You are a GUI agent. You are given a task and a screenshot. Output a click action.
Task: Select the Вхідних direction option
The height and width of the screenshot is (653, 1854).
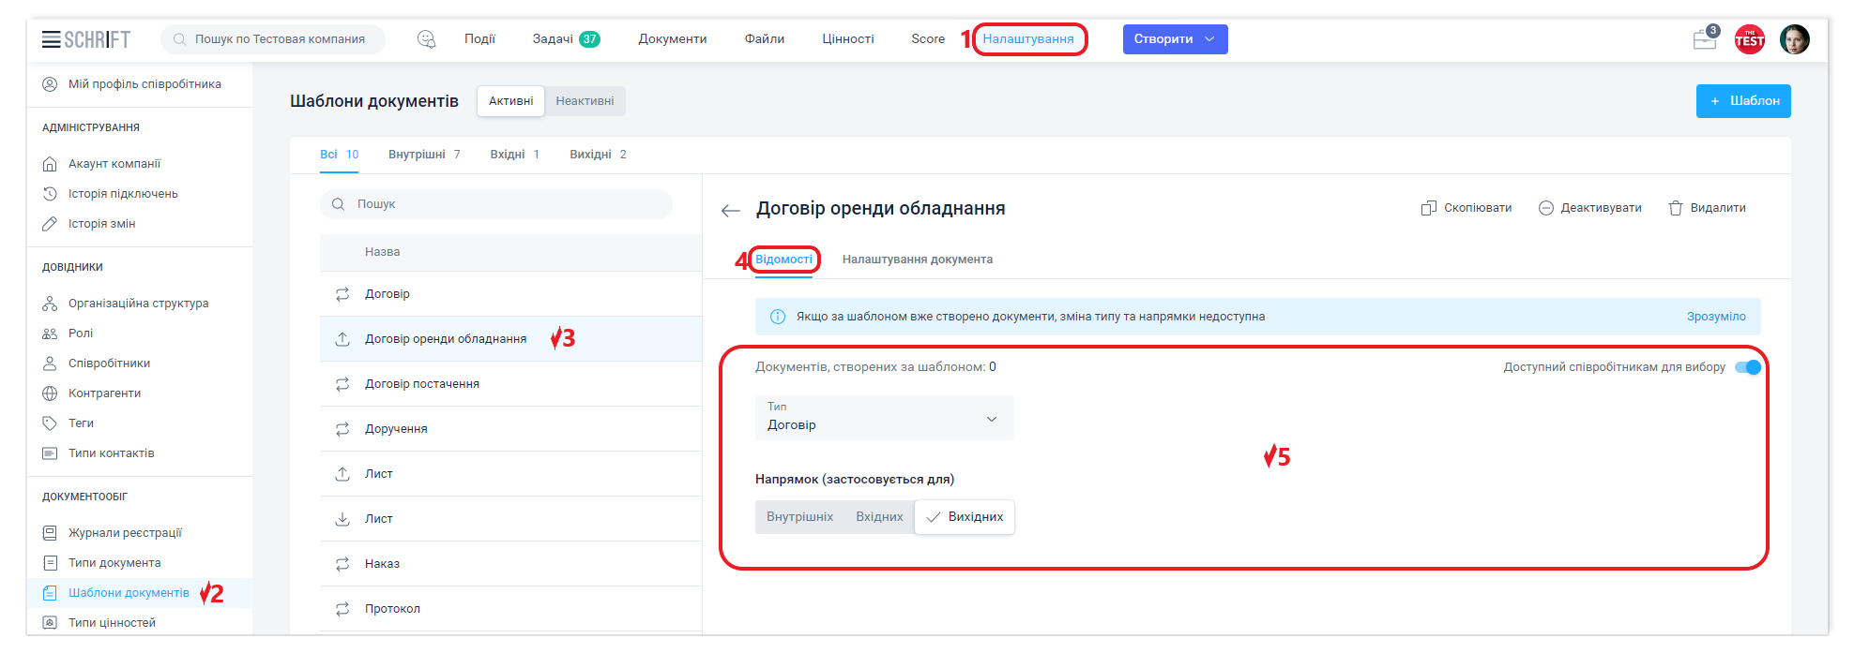point(879,517)
